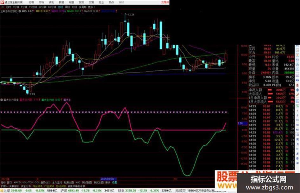Click the Tongdaxin app logo icon
This screenshot has width=300, height=193.
click(2, 2)
